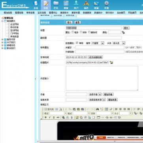Viewport: 143px width, 143px height.
Task: Open 管理评论 in the submenu bar
Action: point(53,13)
